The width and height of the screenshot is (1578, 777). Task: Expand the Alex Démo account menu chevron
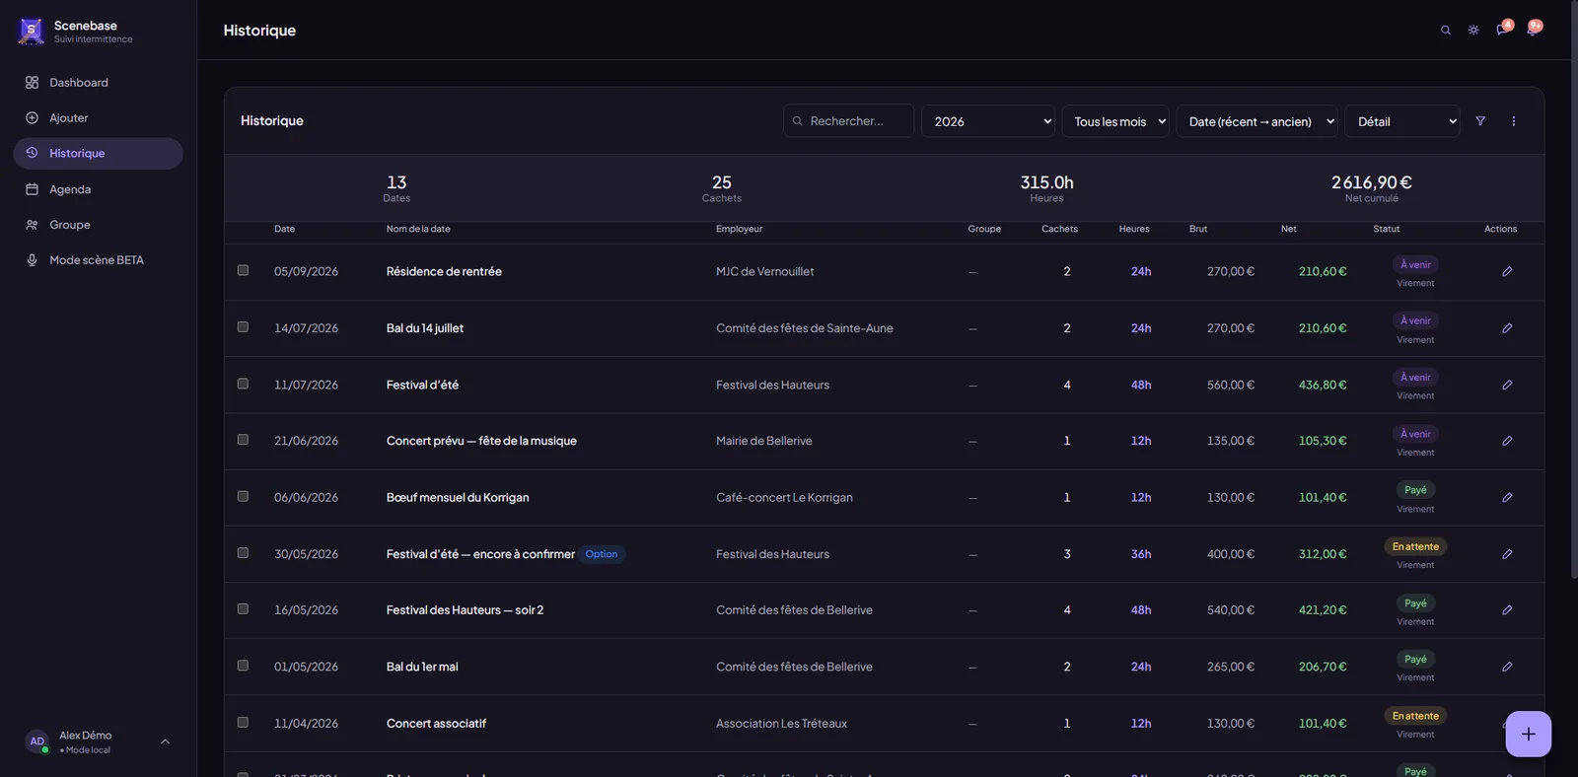(x=165, y=742)
